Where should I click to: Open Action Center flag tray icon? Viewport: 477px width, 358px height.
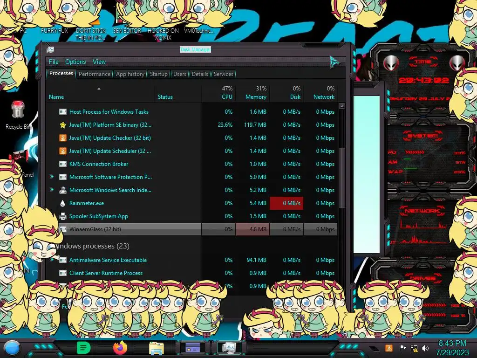(x=402, y=348)
